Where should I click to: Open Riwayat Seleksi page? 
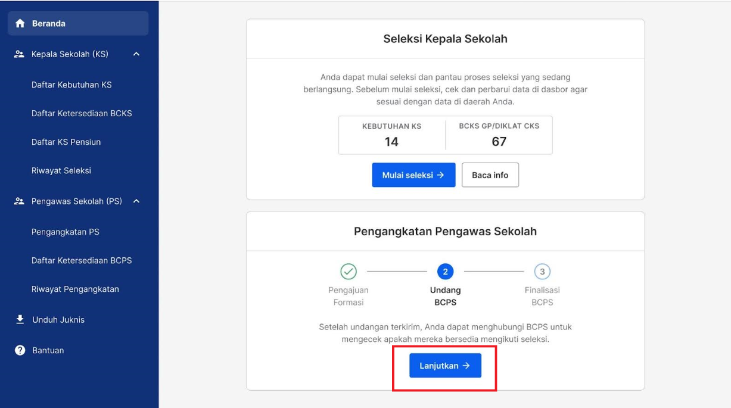pos(61,170)
